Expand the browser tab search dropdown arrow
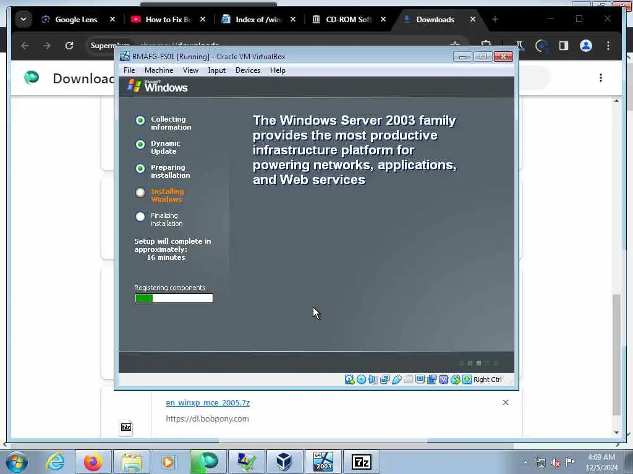This screenshot has height=474, width=633. [23, 19]
